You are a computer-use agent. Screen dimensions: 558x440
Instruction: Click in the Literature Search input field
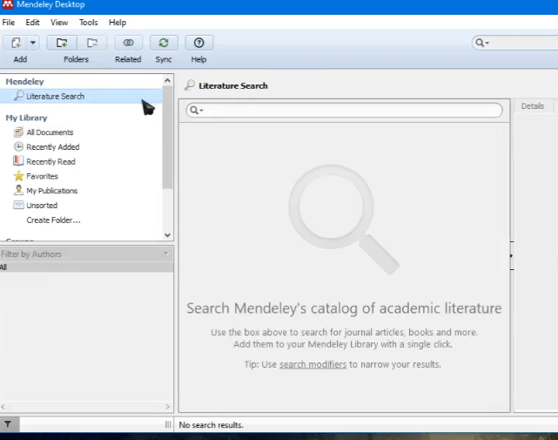(348, 111)
